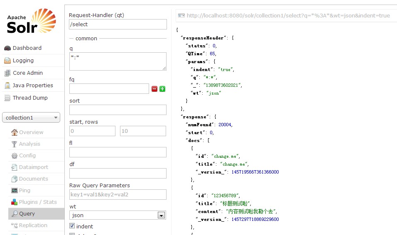Open Core Admin menu item
Image resolution: width=397 pixels, height=235 pixels.
click(28, 73)
